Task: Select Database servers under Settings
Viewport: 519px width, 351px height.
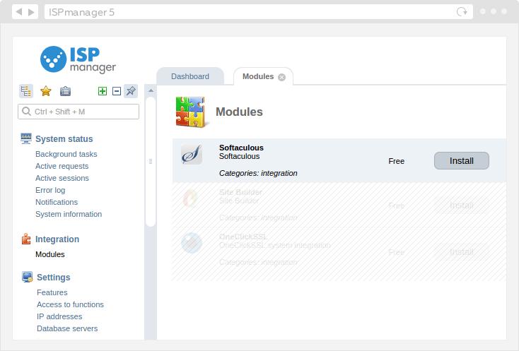Action: (x=67, y=328)
